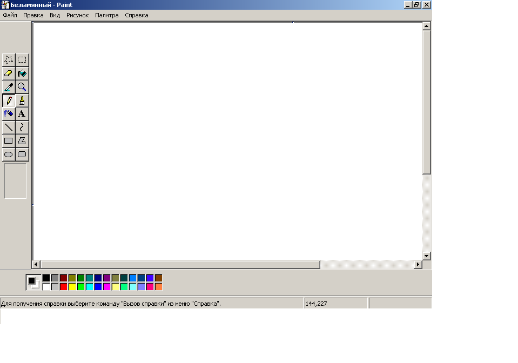This screenshot has width=518, height=363.
Task: Open the Правка menu
Action: point(33,15)
